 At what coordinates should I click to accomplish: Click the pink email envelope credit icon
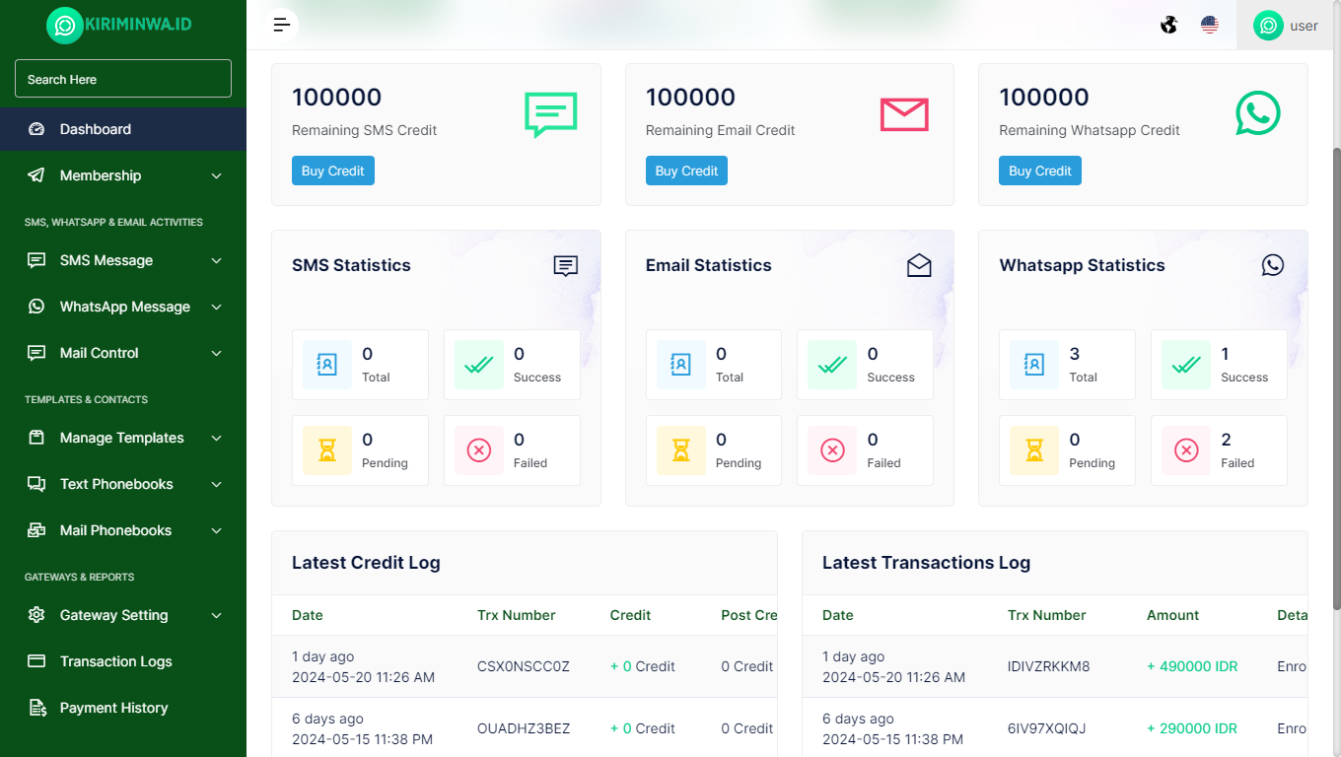click(904, 114)
